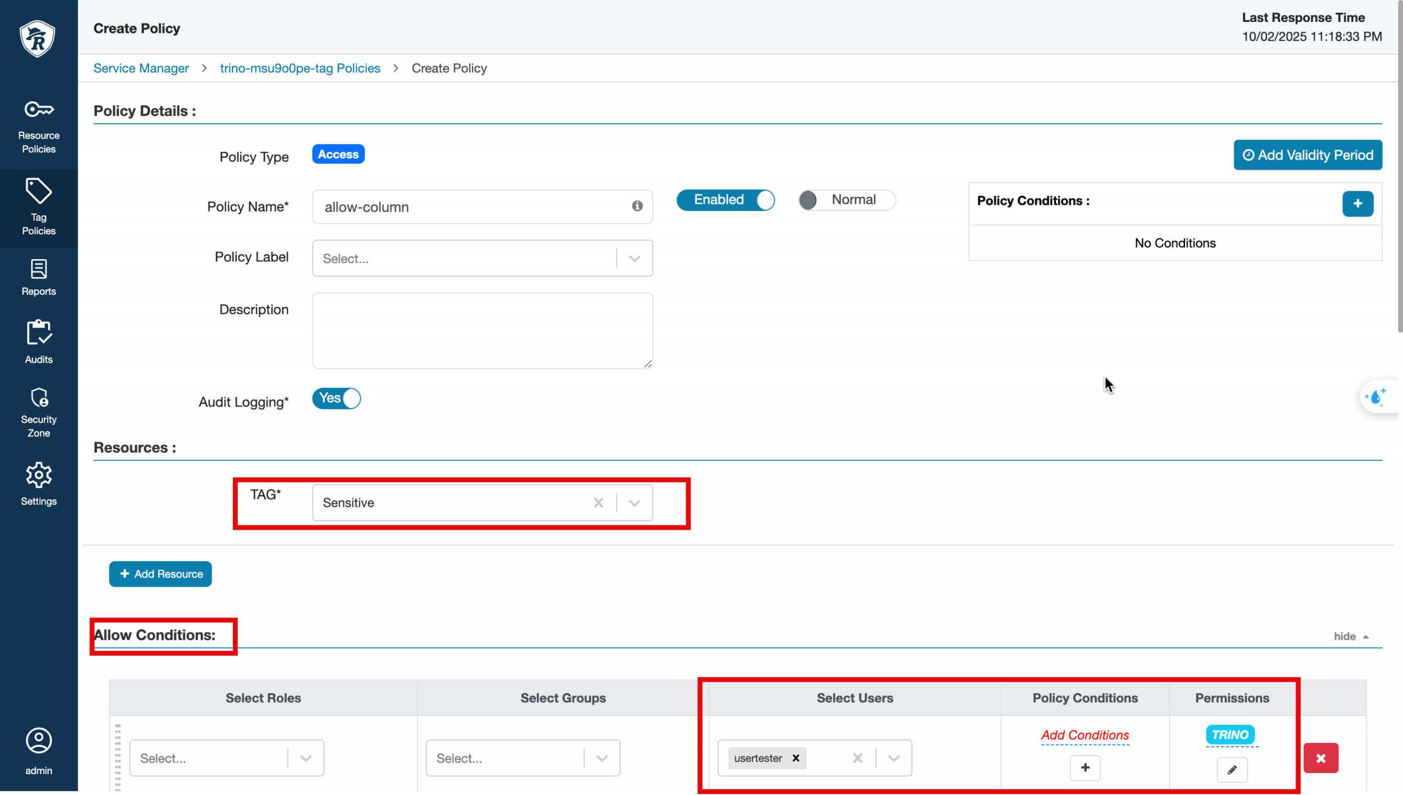Click the admin user profile icon
The width and height of the screenshot is (1403, 795).
point(38,741)
